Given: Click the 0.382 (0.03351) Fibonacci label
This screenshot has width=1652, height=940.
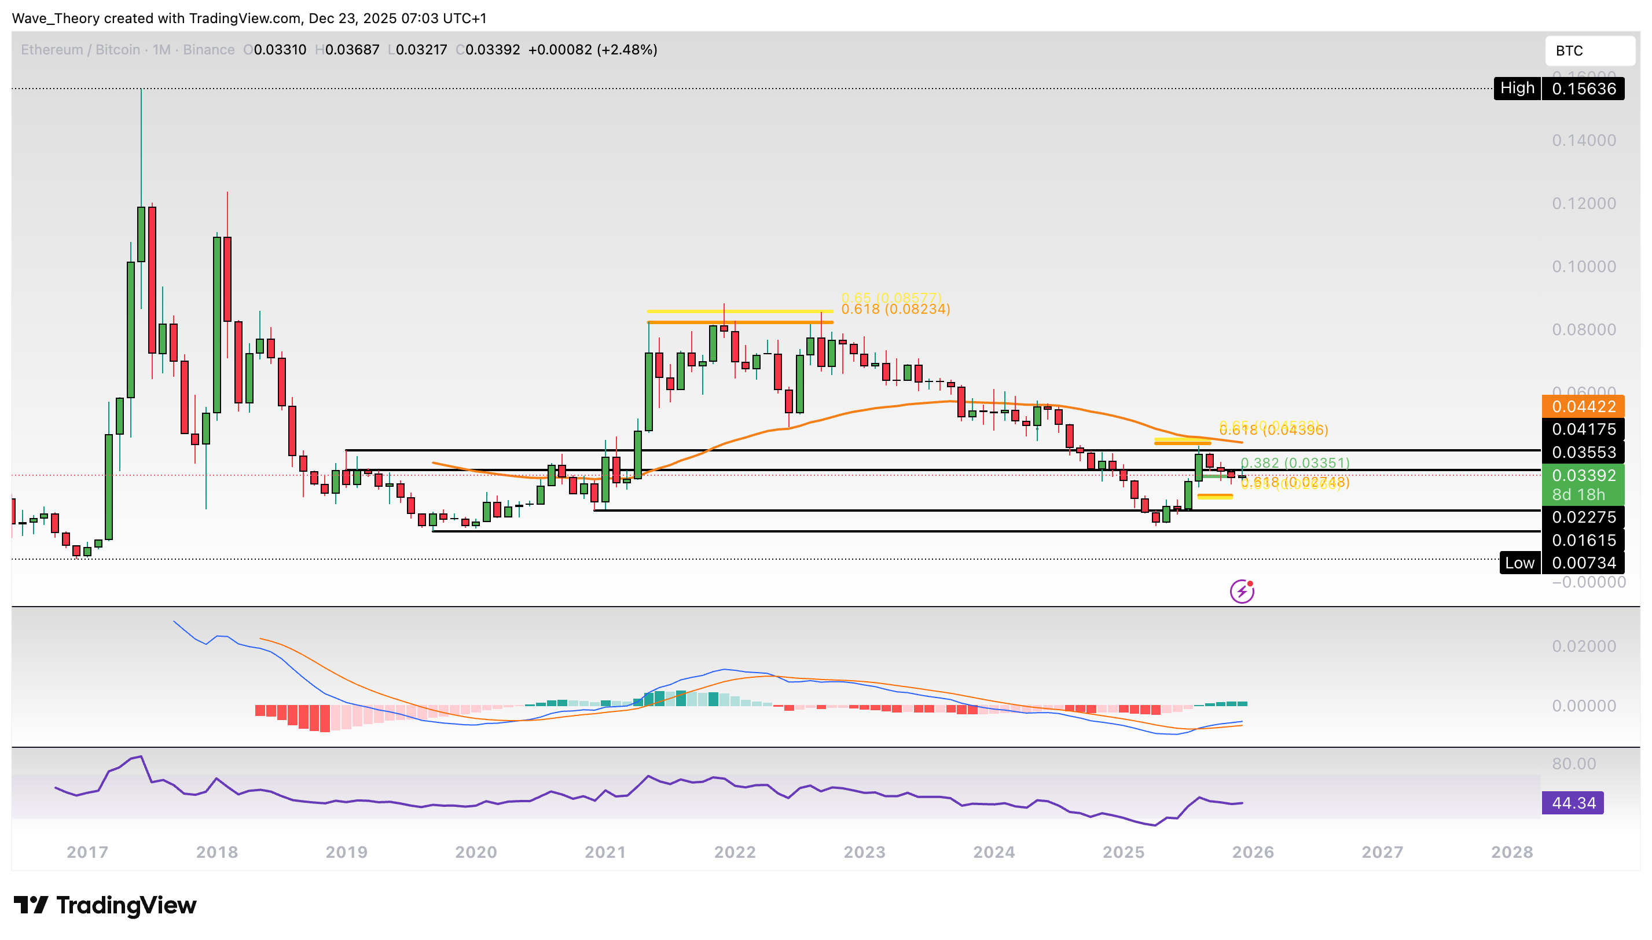Looking at the screenshot, I should (1294, 463).
